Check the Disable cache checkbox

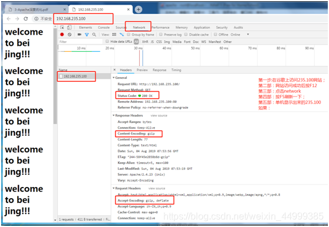186,34
